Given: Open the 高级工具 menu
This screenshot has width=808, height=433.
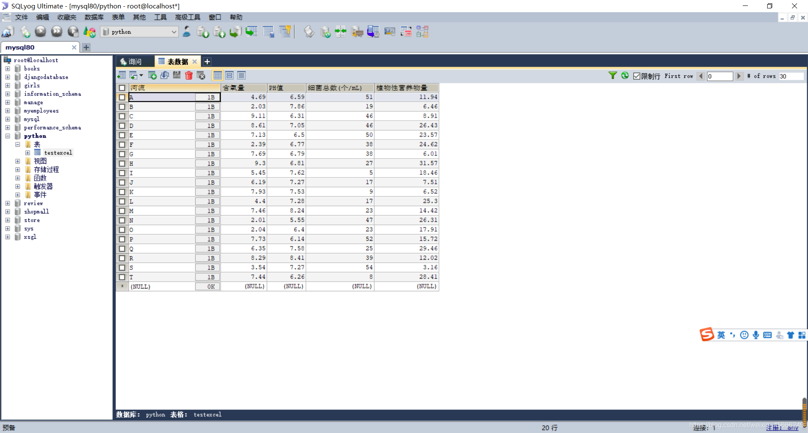Looking at the screenshot, I should coord(188,17).
